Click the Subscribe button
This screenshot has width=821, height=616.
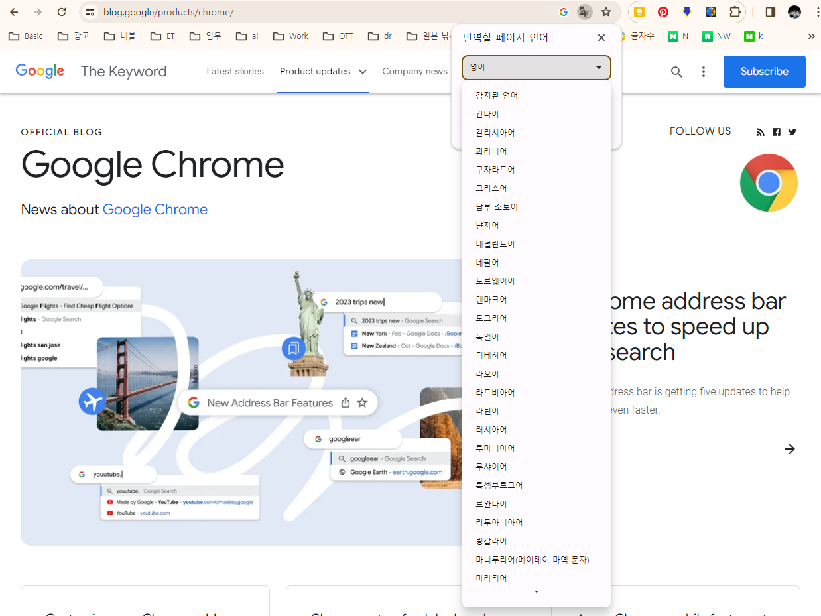(x=764, y=72)
